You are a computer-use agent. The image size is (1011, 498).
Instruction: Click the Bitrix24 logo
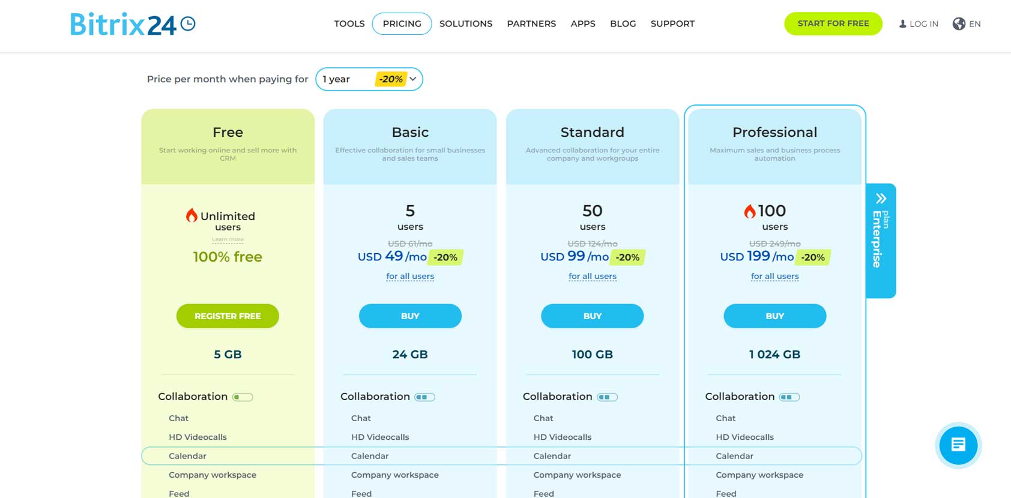[x=133, y=24]
